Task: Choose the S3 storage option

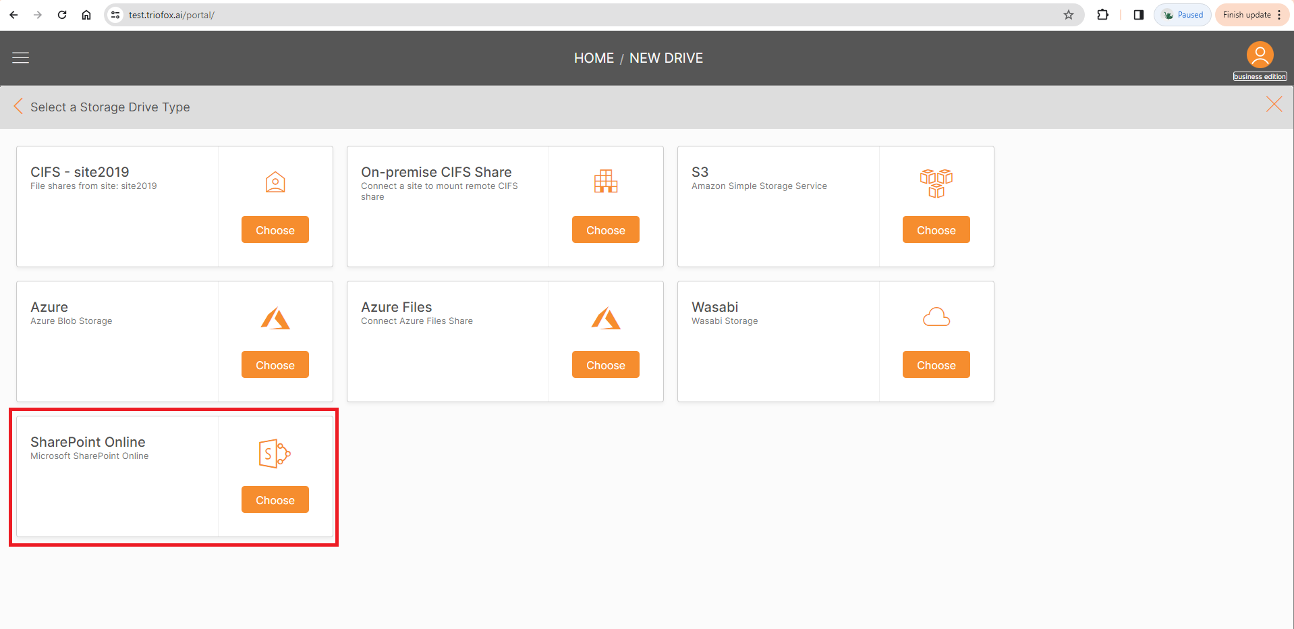Action: click(x=936, y=229)
